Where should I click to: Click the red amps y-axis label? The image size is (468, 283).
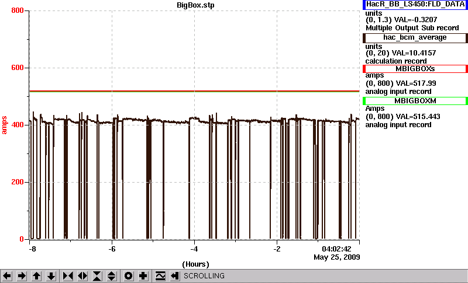tap(4, 125)
